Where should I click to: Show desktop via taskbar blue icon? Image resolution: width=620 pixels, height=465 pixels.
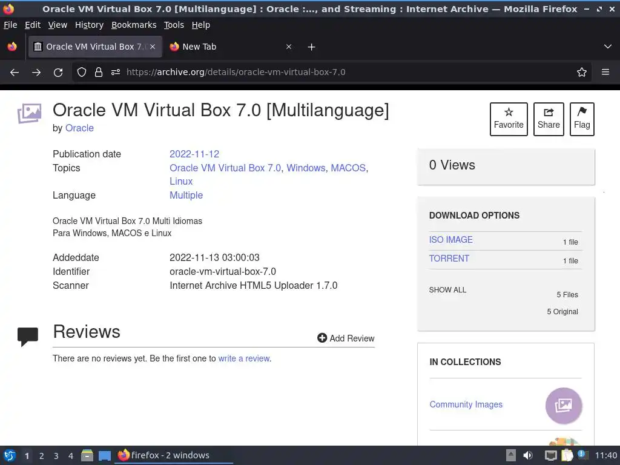104,455
